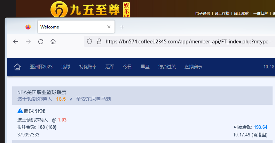Click the odds value 1.03
Screen dimensions: 275x143
point(62,120)
